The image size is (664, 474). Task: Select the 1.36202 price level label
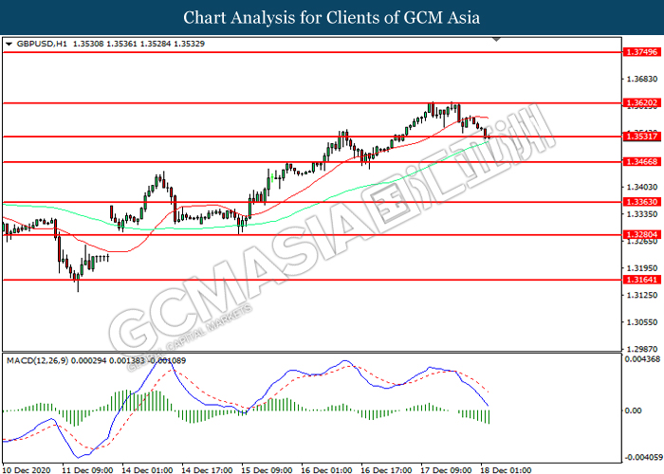pos(642,102)
